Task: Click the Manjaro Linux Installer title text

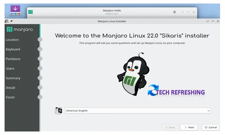Action: 112,21
